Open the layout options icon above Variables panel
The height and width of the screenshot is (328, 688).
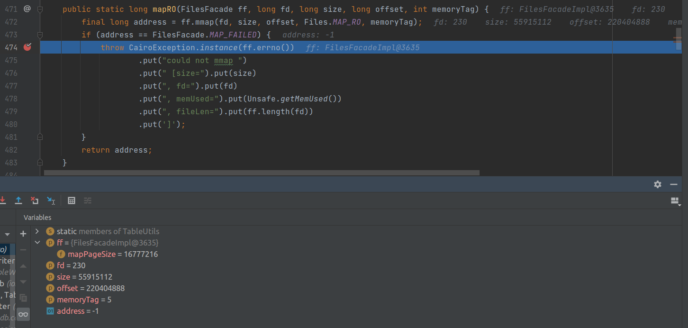click(x=675, y=200)
